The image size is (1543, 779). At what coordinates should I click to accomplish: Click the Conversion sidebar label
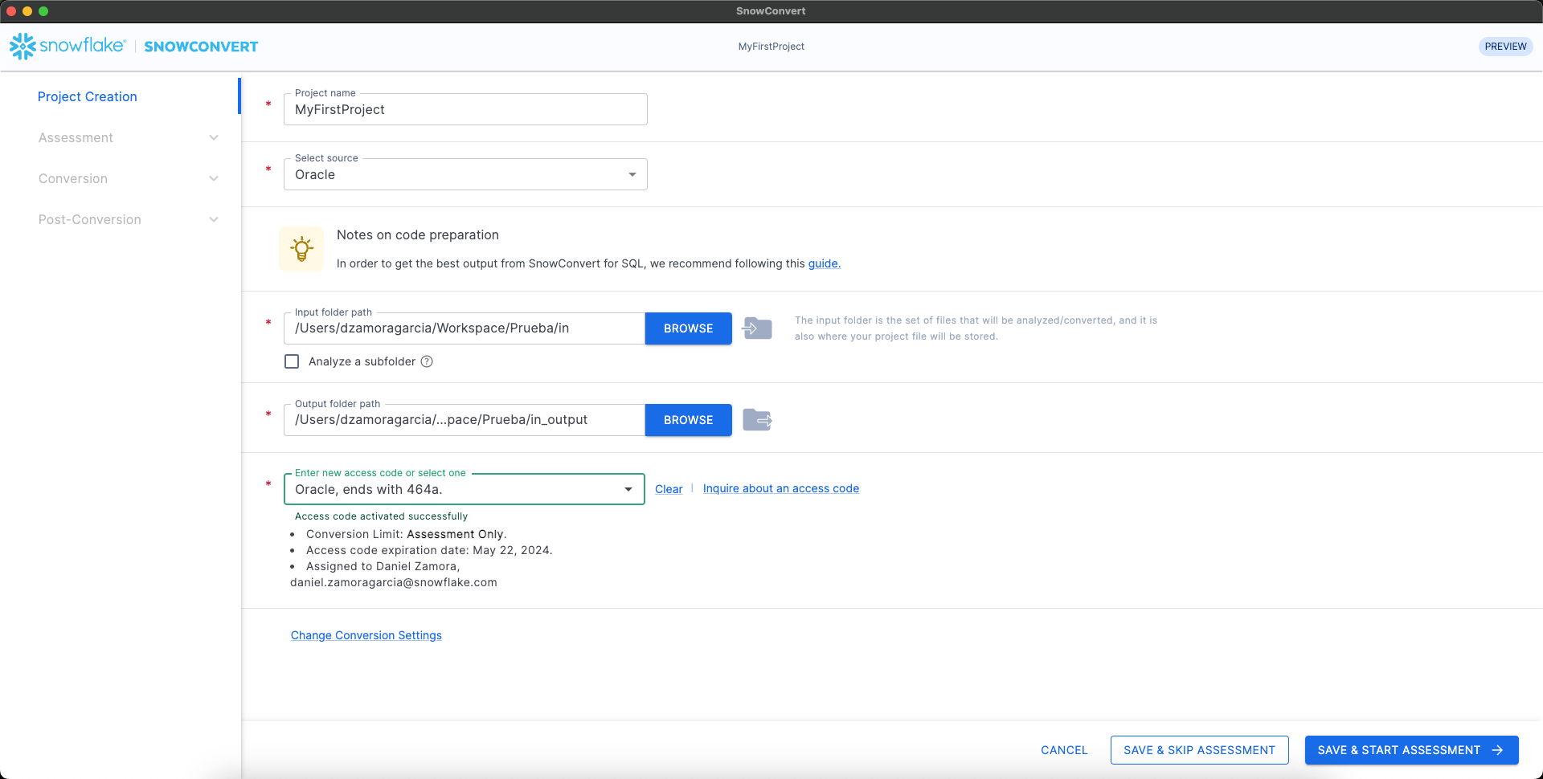[73, 178]
